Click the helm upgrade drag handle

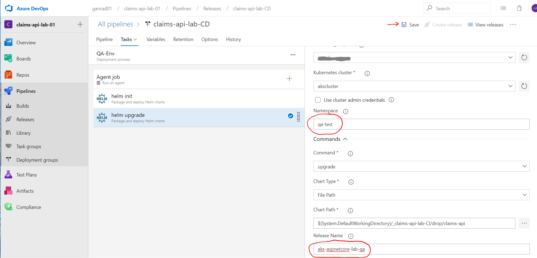click(299, 117)
